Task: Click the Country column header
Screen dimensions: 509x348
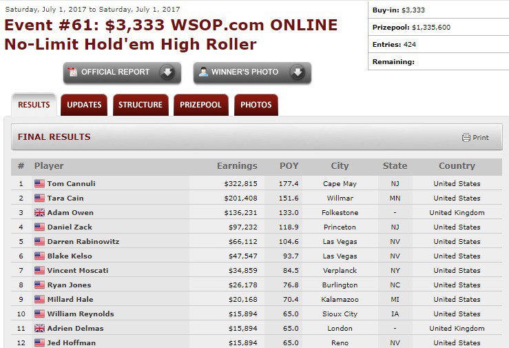Action: (457, 166)
